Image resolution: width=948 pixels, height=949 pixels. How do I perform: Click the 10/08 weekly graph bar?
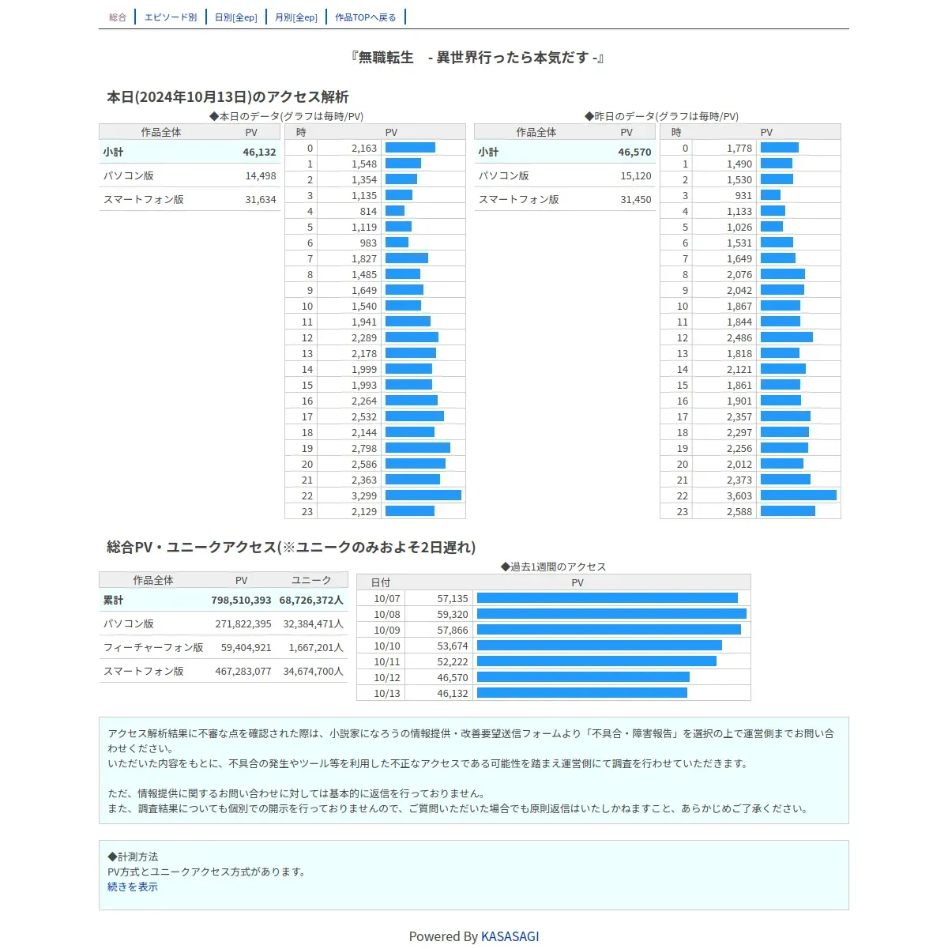click(x=611, y=614)
